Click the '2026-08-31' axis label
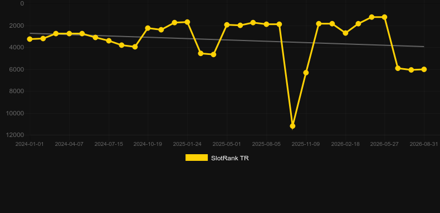440x213 pixels. 424,144
